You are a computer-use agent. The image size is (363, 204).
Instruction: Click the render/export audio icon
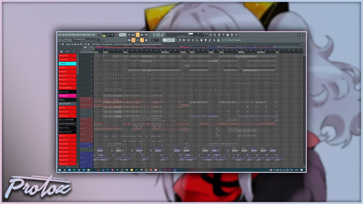(232, 35)
